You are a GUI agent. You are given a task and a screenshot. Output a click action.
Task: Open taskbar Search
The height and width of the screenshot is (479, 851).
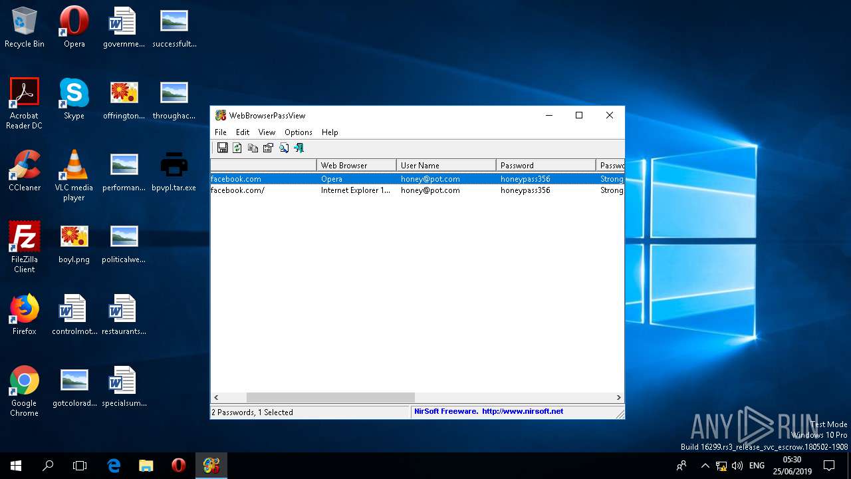click(48, 466)
